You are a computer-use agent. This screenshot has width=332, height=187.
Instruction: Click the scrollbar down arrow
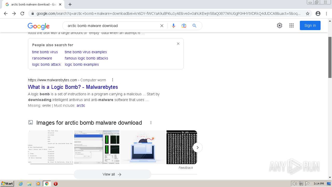coord(330,178)
